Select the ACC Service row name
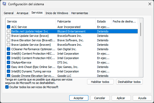The image size is (154, 103). coord(19,27)
